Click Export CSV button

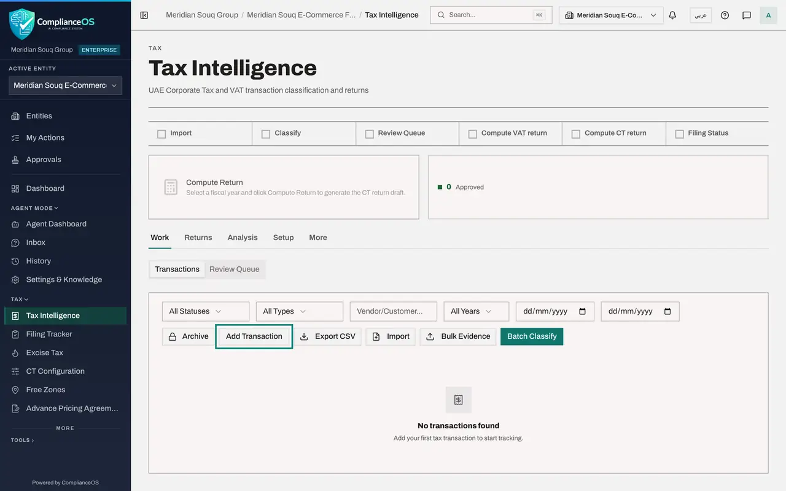(x=327, y=336)
